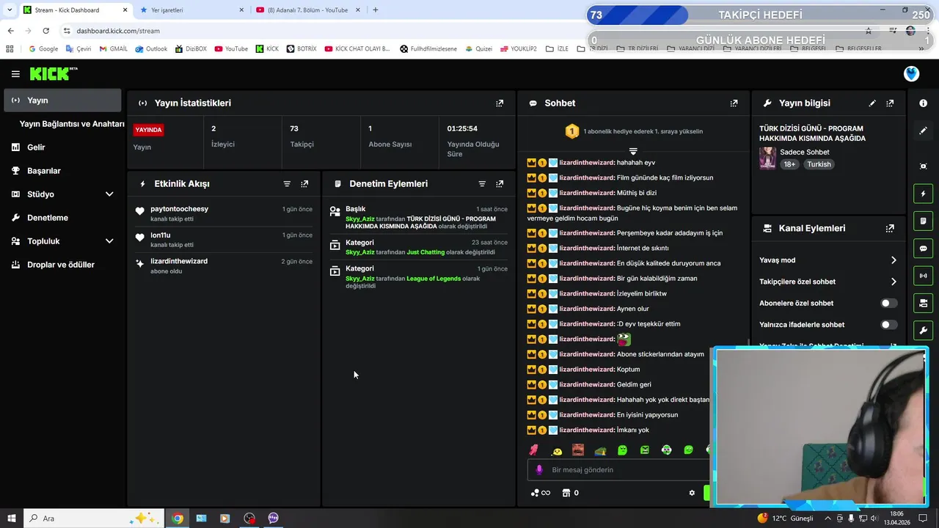Open Chrome from the taskbar
This screenshot has height=528, width=939.
(x=177, y=518)
